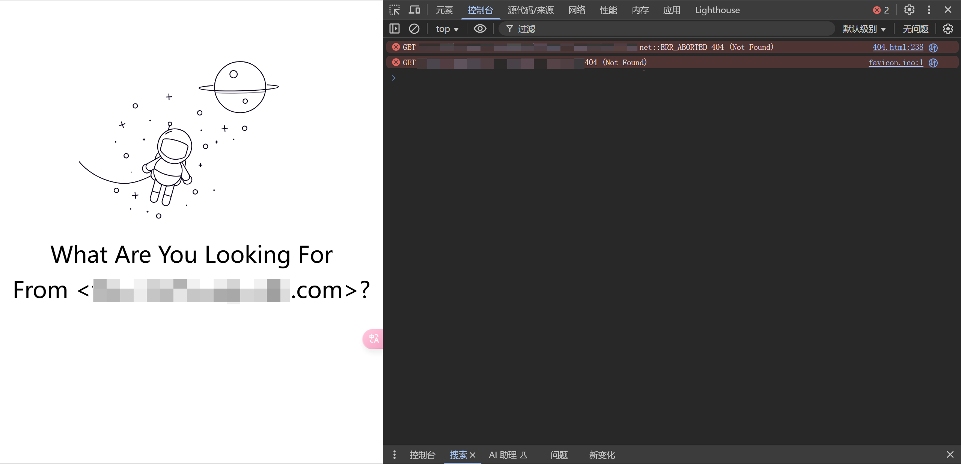Image resolution: width=961 pixels, height=464 pixels.
Task: Open the favicon.ico:1 source link
Action: [895, 63]
